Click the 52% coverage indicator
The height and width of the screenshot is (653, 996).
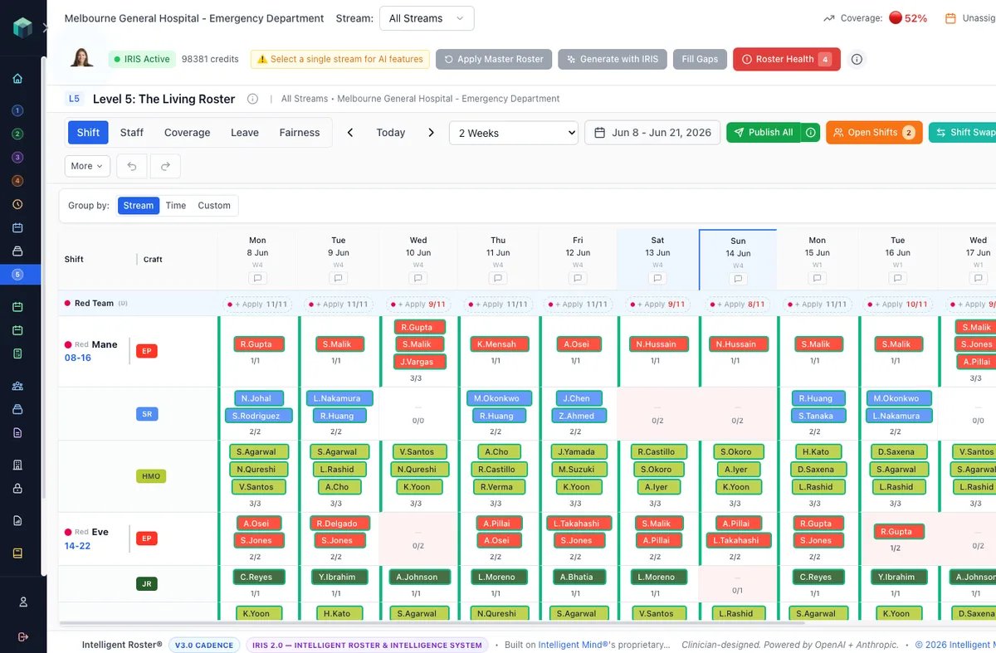tap(908, 17)
